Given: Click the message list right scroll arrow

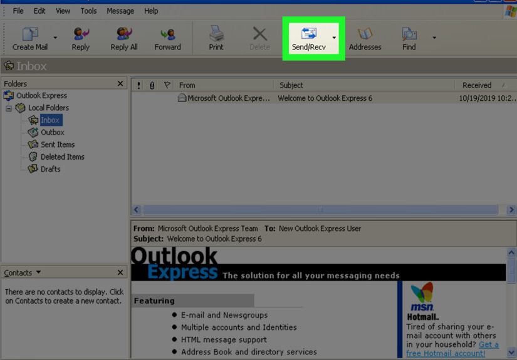Looking at the screenshot, I should [x=511, y=210].
